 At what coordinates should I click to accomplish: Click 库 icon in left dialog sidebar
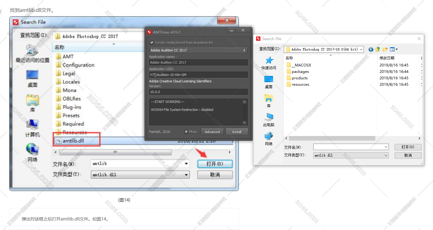click(x=32, y=100)
